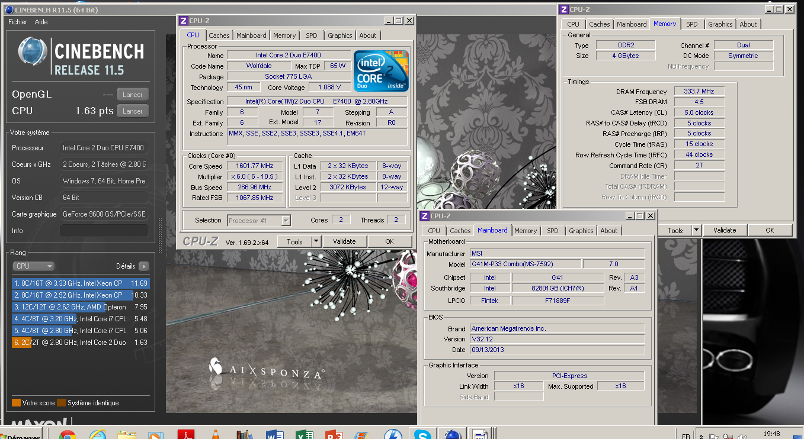Open Microsoft Excel from the taskbar
This screenshot has width=804, height=439.
[305, 435]
